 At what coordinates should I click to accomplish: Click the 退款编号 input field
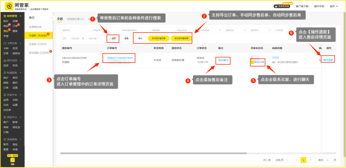click(74, 30)
